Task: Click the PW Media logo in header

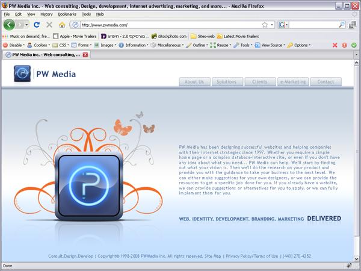Action: pyautogui.click(x=45, y=73)
